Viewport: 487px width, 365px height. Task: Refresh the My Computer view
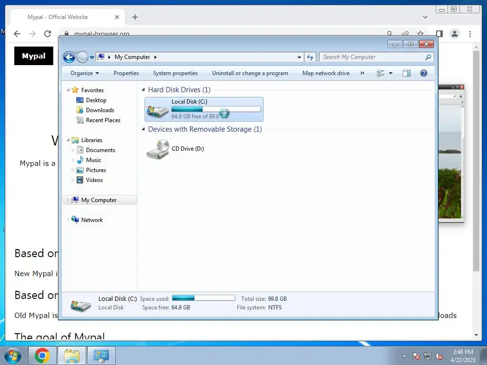310,57
